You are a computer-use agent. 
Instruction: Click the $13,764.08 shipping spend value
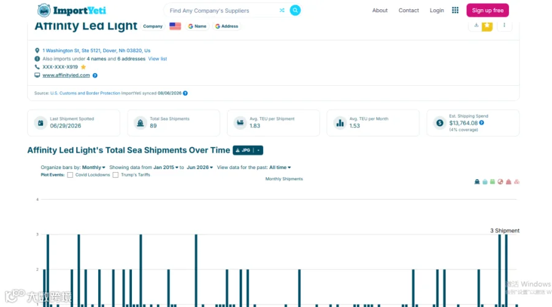(x=463, y=123)
